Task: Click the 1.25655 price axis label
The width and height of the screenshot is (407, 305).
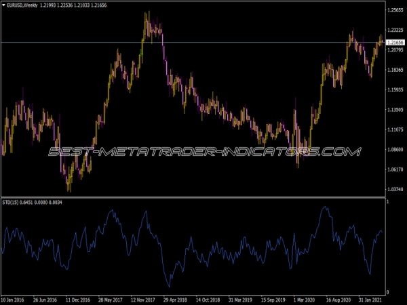Action: tap(394, 10)
